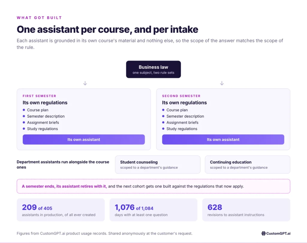Image resolution: width=307 pixels, height=243 pixels.
Task: Click the SECOND SEMESTER heading label
Action: [181, 96]
